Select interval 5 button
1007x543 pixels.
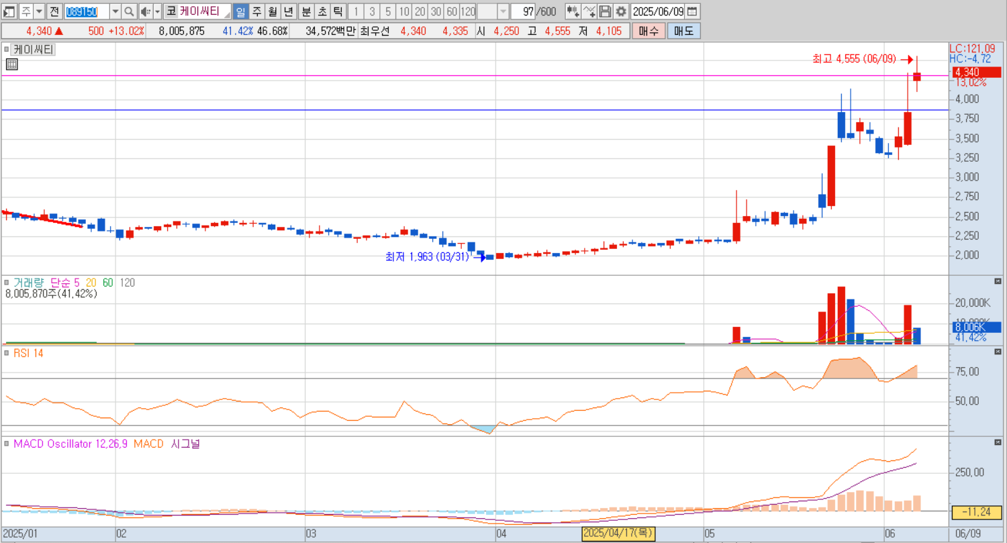click(387, 11)
